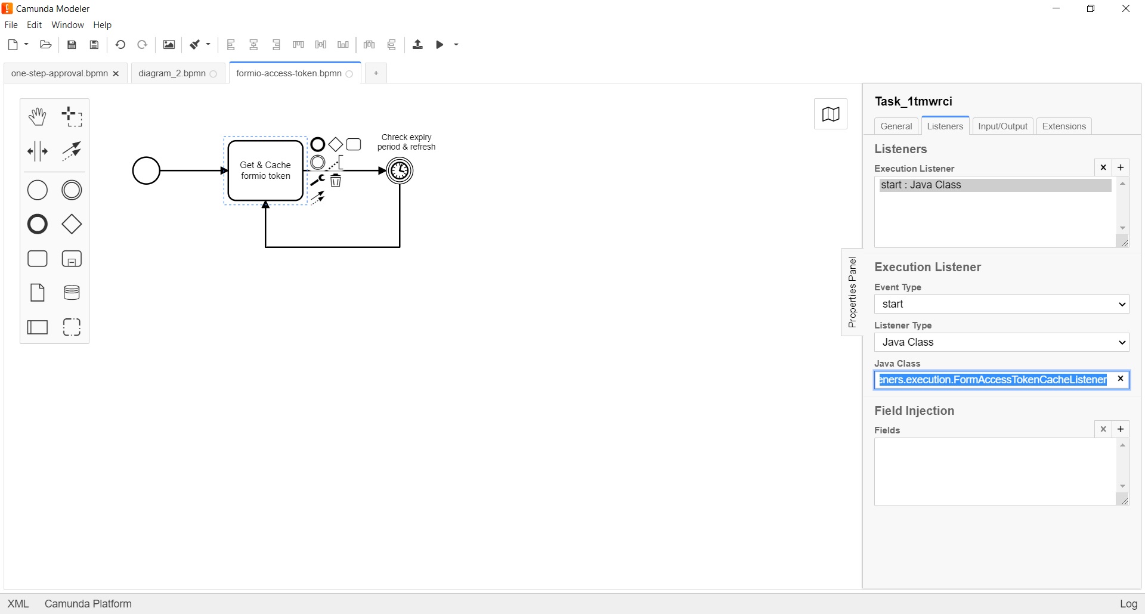Create a Group from palette
Screen dimensions: 1145x614
pos(72,327)
